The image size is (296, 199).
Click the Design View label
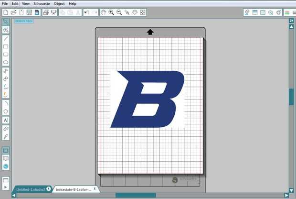point(24,21)
